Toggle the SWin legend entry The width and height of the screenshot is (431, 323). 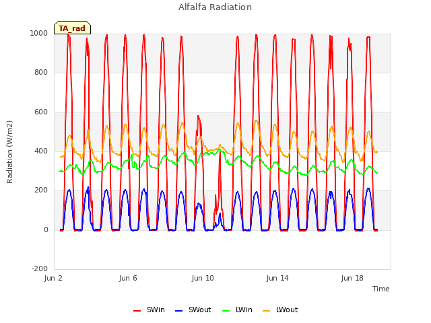click(x=150, y=310)
